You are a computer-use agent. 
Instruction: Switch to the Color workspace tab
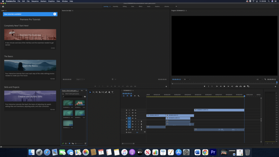tap(132, 6)
